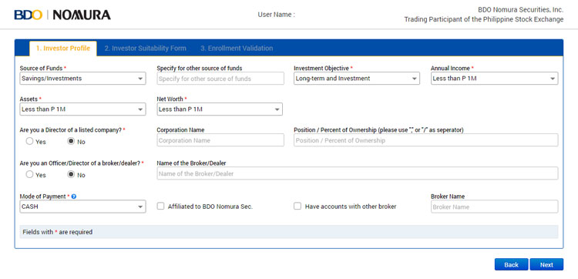Click the other source of funds field
Image resolution: width=578 pixels, height=279 pixels.
[220, 79]
